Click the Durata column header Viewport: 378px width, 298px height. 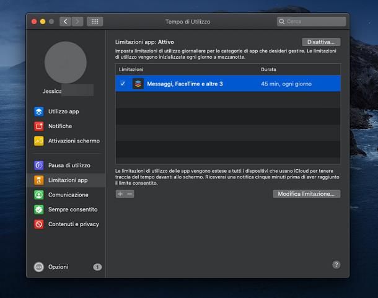click(x=268, y=69)
